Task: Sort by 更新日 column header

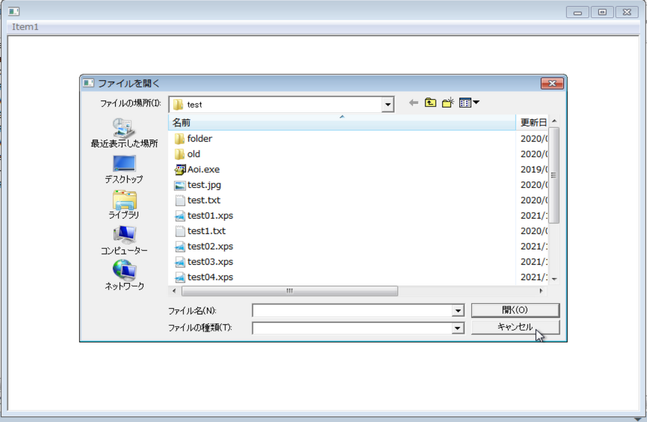Action: [532, 122]
